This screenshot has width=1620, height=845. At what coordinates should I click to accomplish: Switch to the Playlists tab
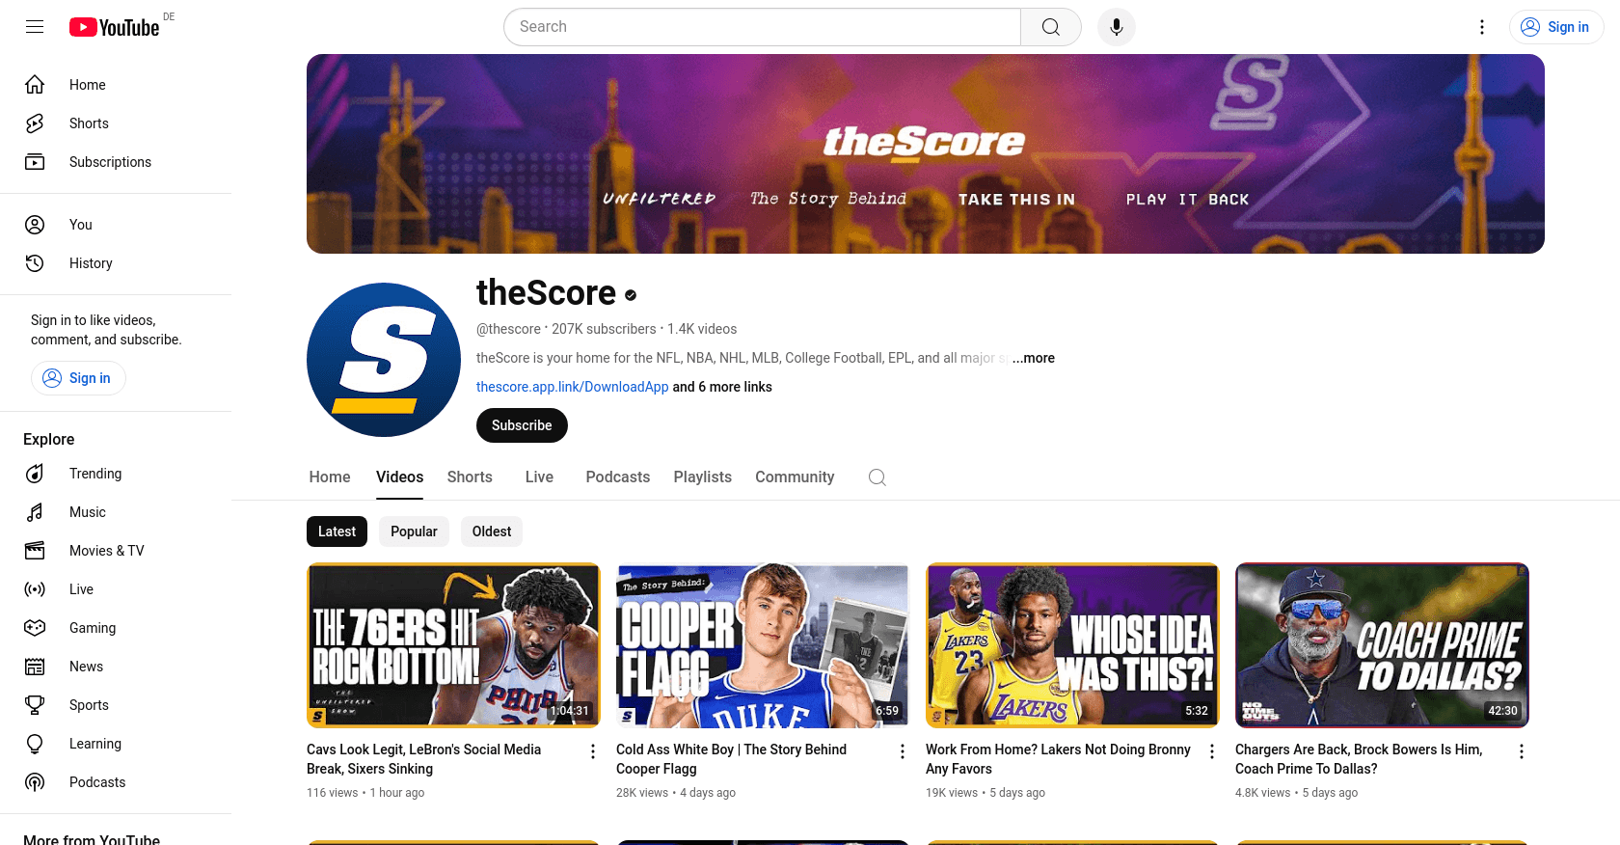702,477
